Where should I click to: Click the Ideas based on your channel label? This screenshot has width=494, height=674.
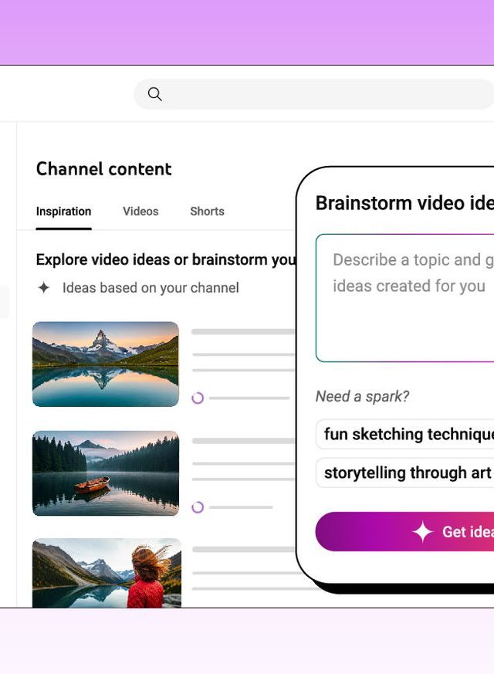[x=151, y=288]
